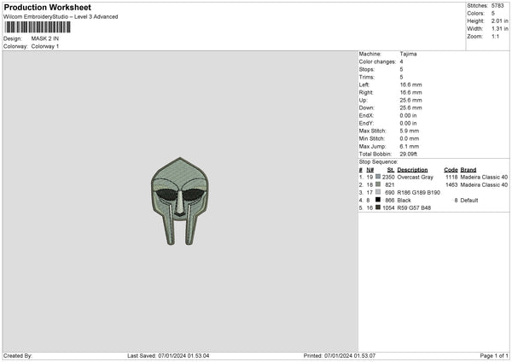This screenshot has height=362, width=512.
Task: Click the 'Black' description in row 4
Action: point(404,201)
